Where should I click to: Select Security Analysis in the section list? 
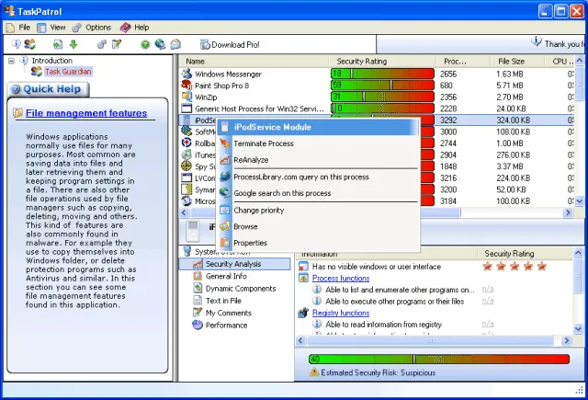pos(235,264)
